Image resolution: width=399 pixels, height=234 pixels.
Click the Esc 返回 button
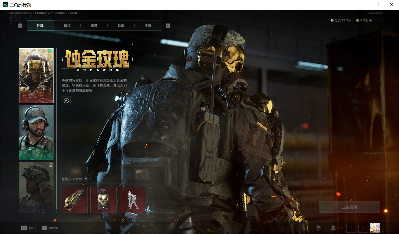point(27,228)
